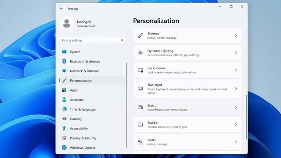Click the Bluetooth icon in sidebar
The width and height of the screenshot is (281, 158).
pos(64,61)
